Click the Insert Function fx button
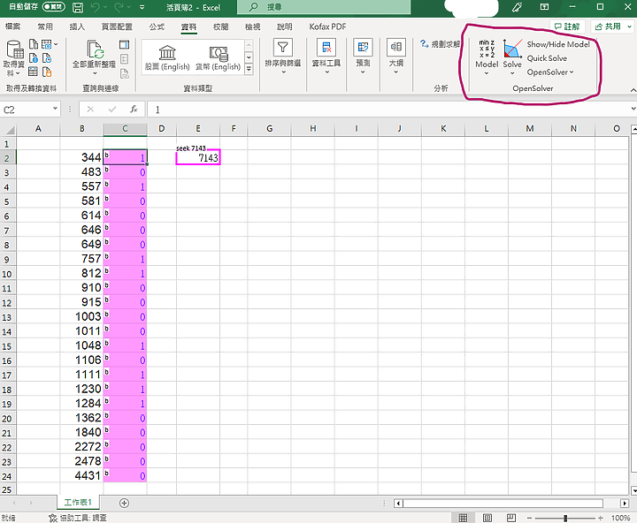Image resolution: width=637 pixels, height=523 pixels. pos(134,109)
